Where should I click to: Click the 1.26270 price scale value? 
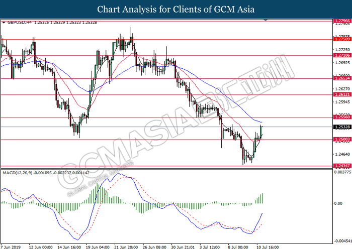coord(342,89)
